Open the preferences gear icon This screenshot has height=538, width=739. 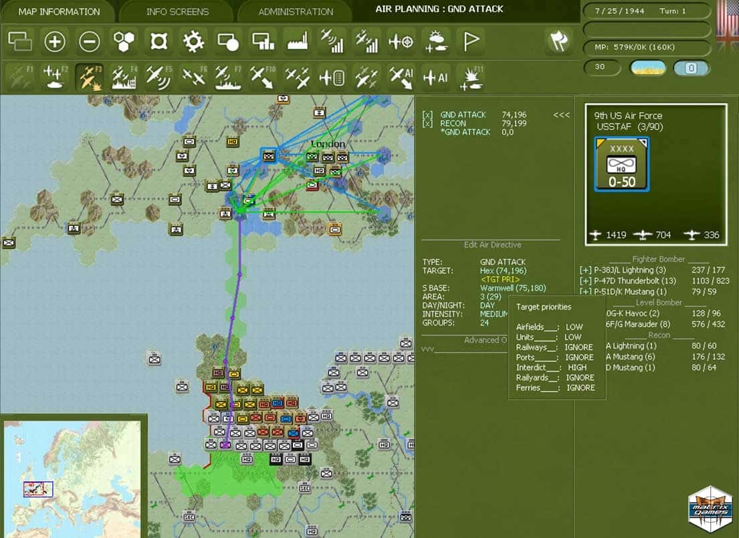pos(193,41)
